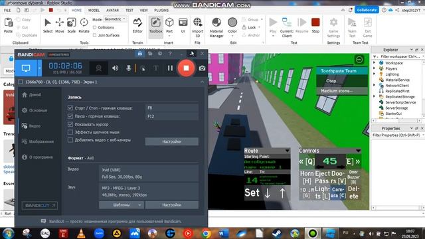Screen dimensions: 425x239
Task: Toggle show cursor checkbox
Action: point(70,124)
